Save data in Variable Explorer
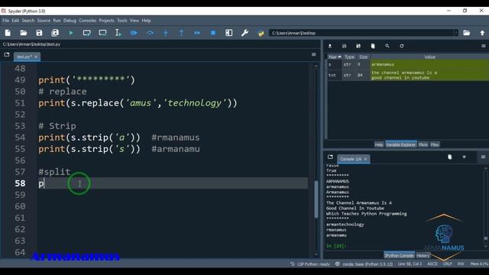 (345, 46)
